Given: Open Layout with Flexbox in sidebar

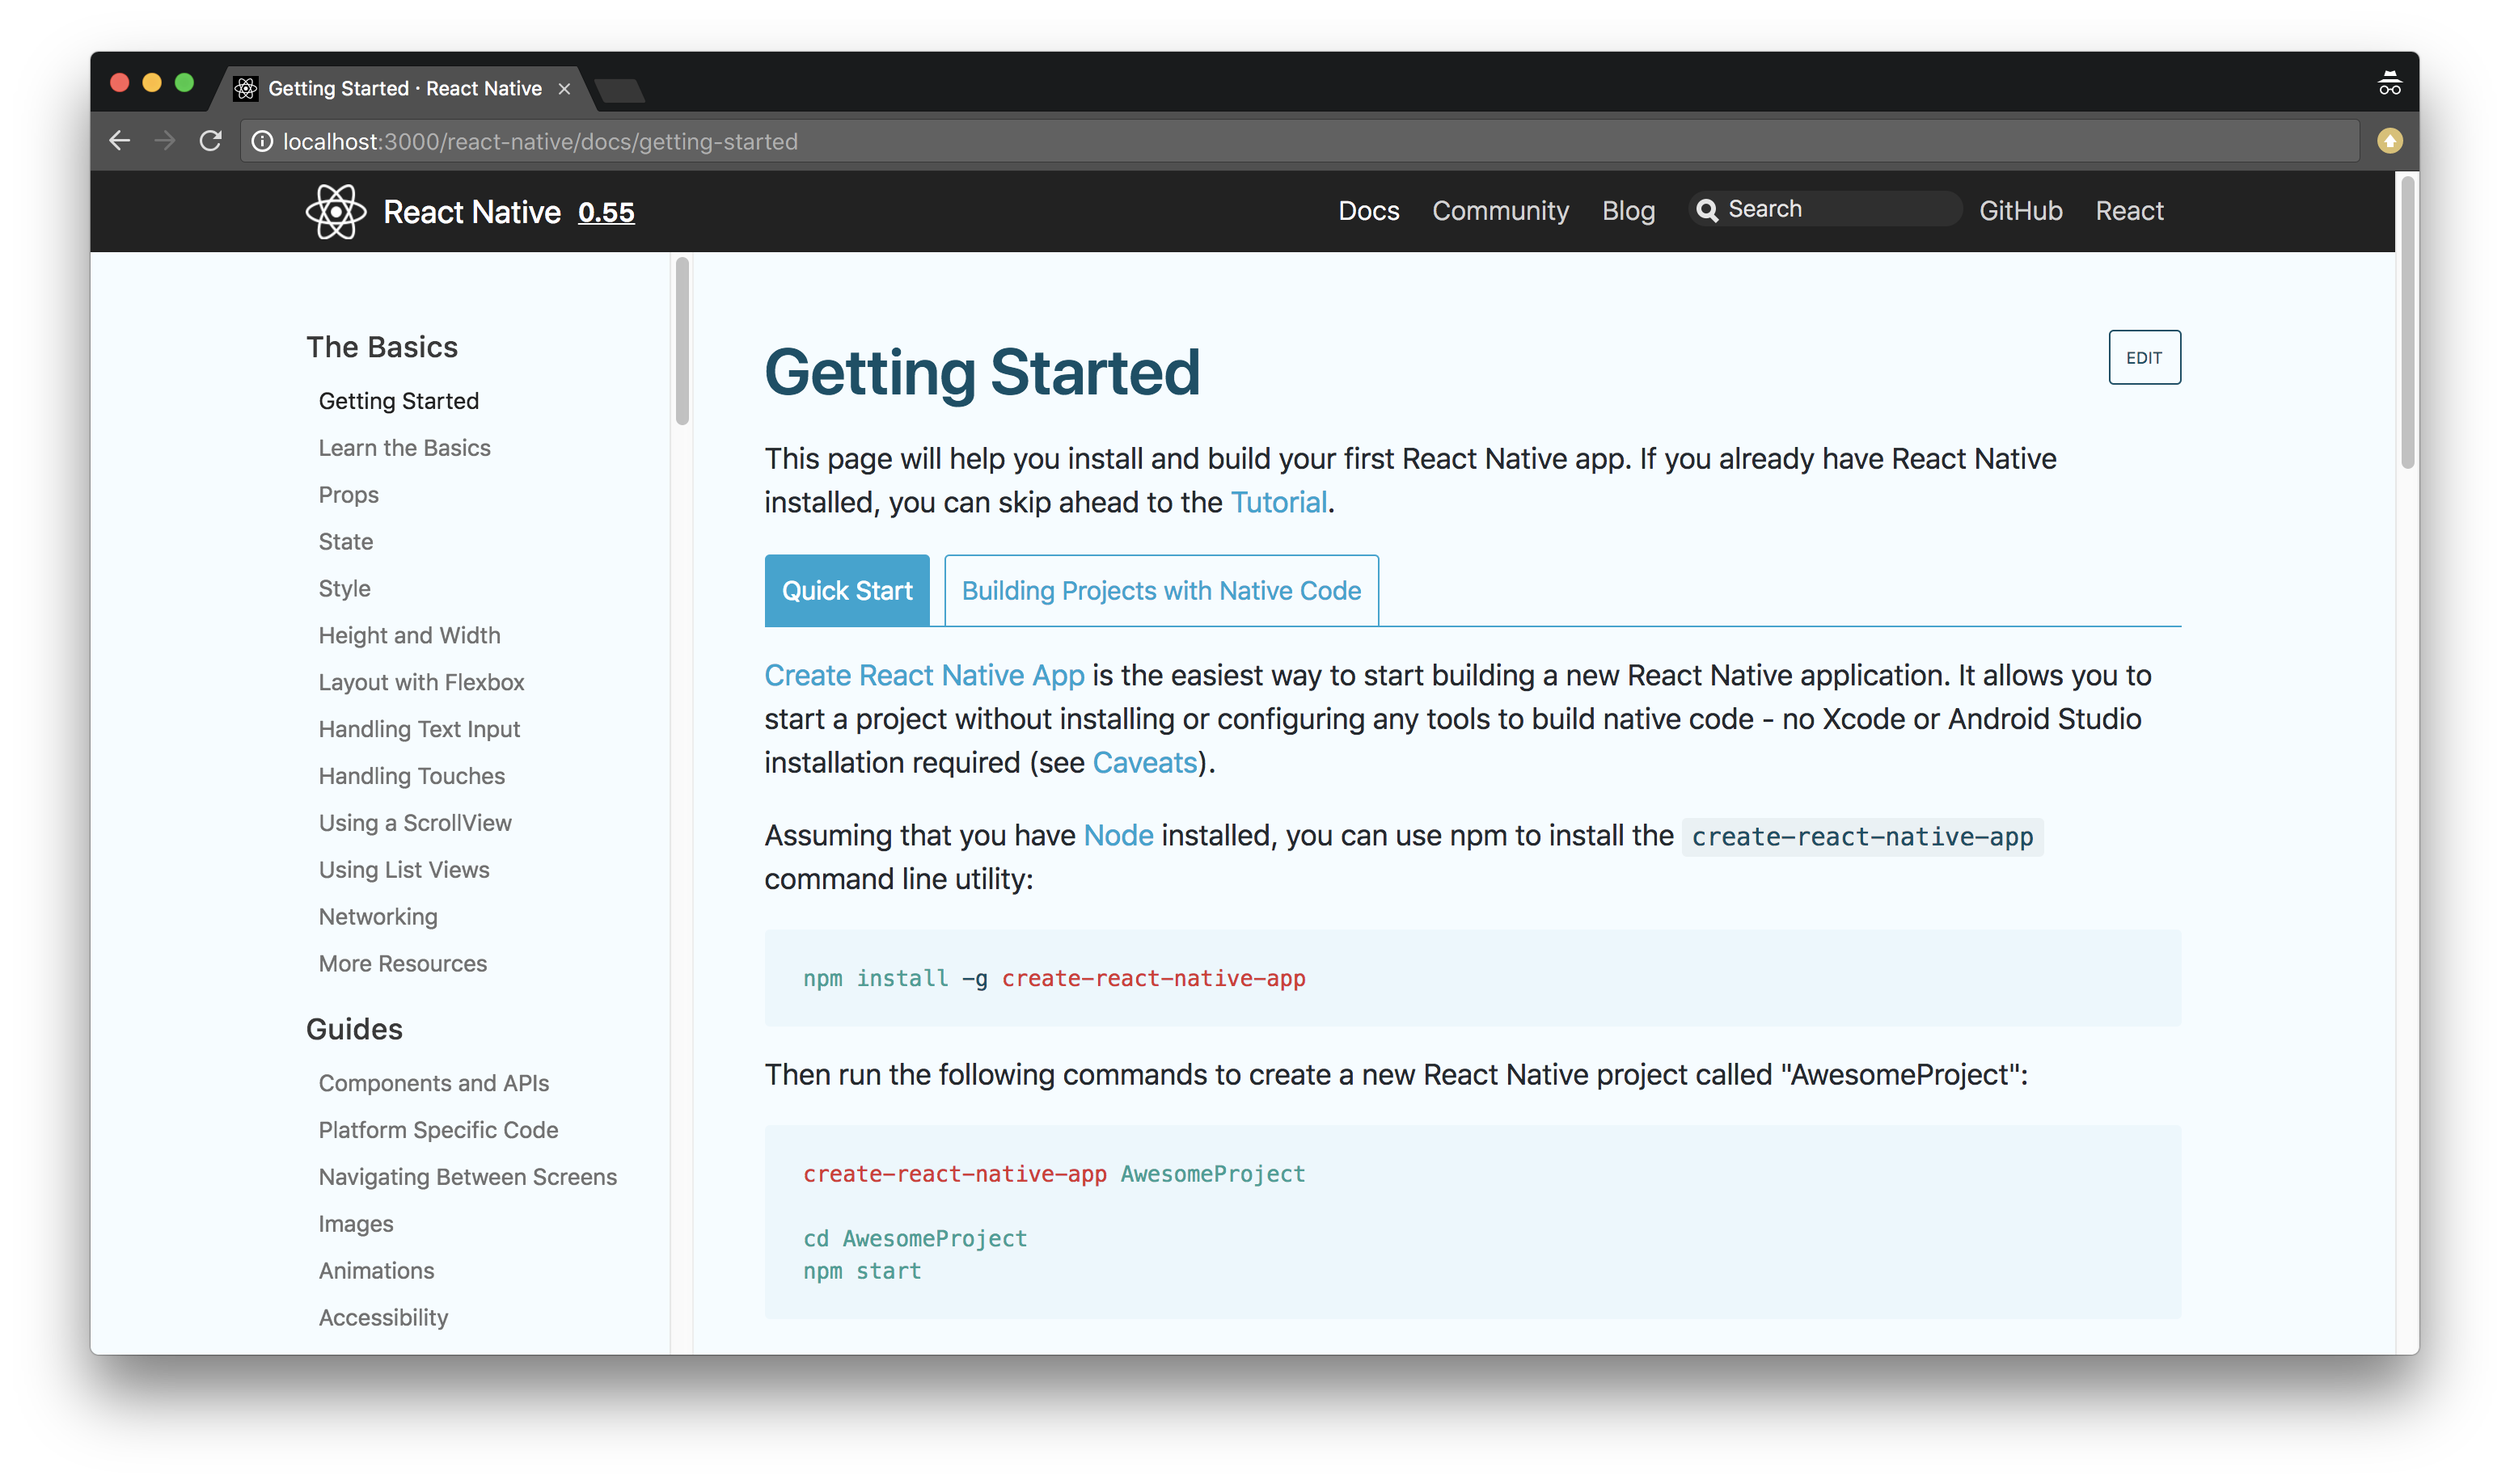Looking at the screenshot, I should click(421, 682).
